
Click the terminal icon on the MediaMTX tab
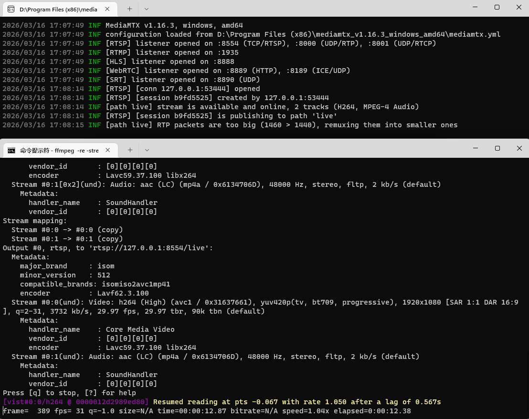11,9
